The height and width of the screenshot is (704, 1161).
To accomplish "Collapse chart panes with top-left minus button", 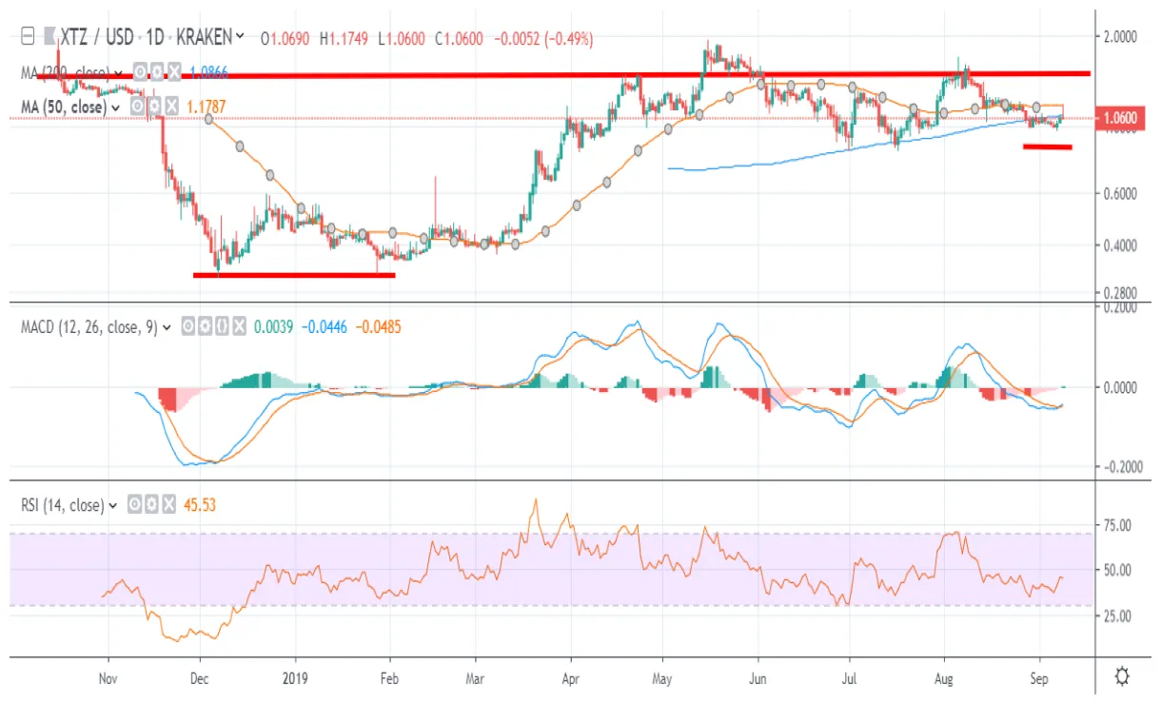I will [27, 38].
